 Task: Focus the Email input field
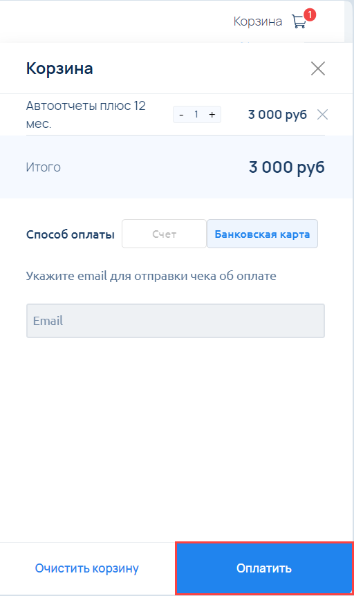pos(176,321)
